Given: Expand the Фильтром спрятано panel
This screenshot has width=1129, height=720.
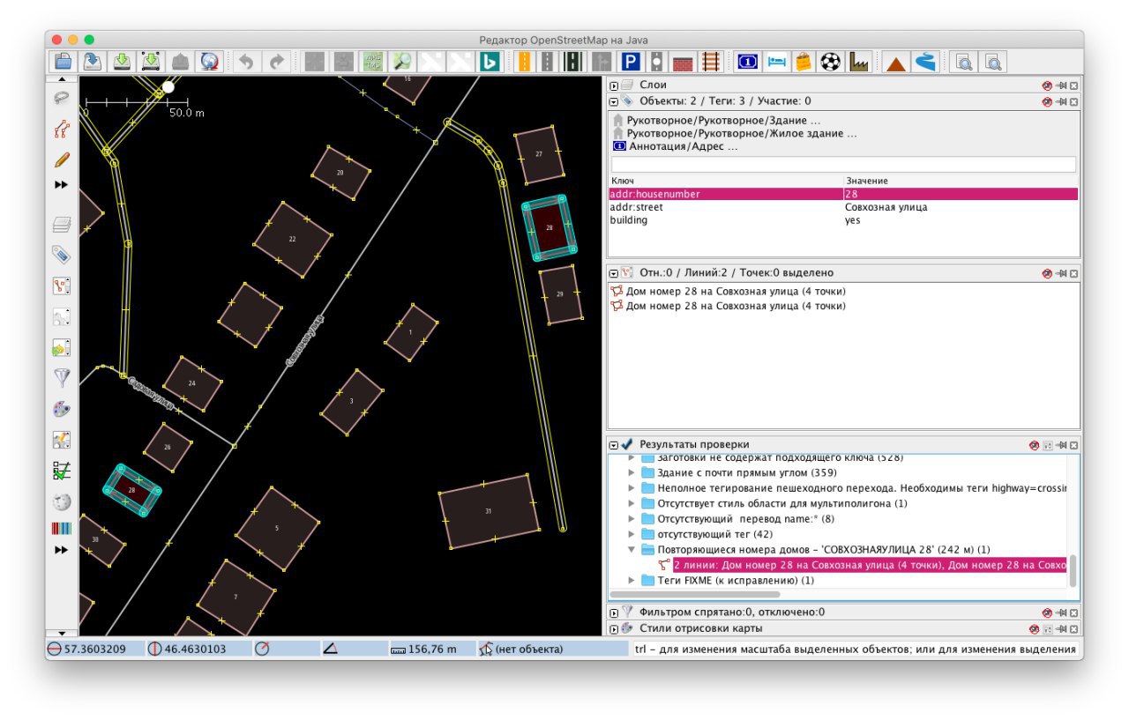Looking at the screenshot, I should coord(614,612).
